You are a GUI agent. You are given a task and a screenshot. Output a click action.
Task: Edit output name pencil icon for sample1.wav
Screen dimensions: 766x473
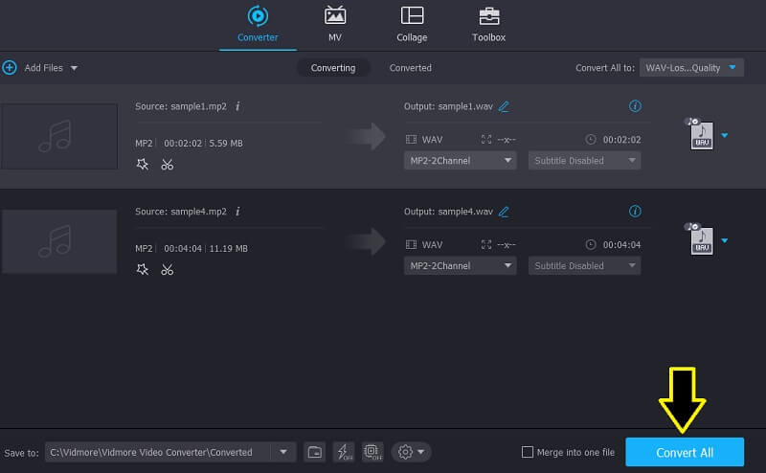click(504, 106)
